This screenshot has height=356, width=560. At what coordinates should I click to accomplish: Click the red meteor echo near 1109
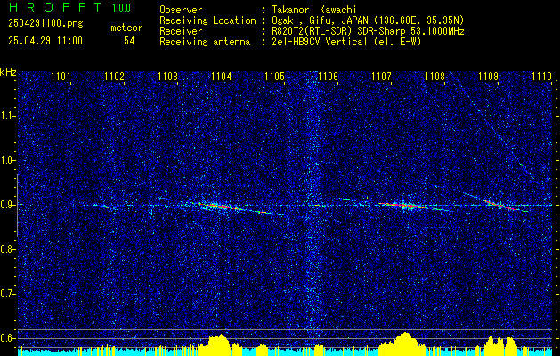click(x=499, y=206)
